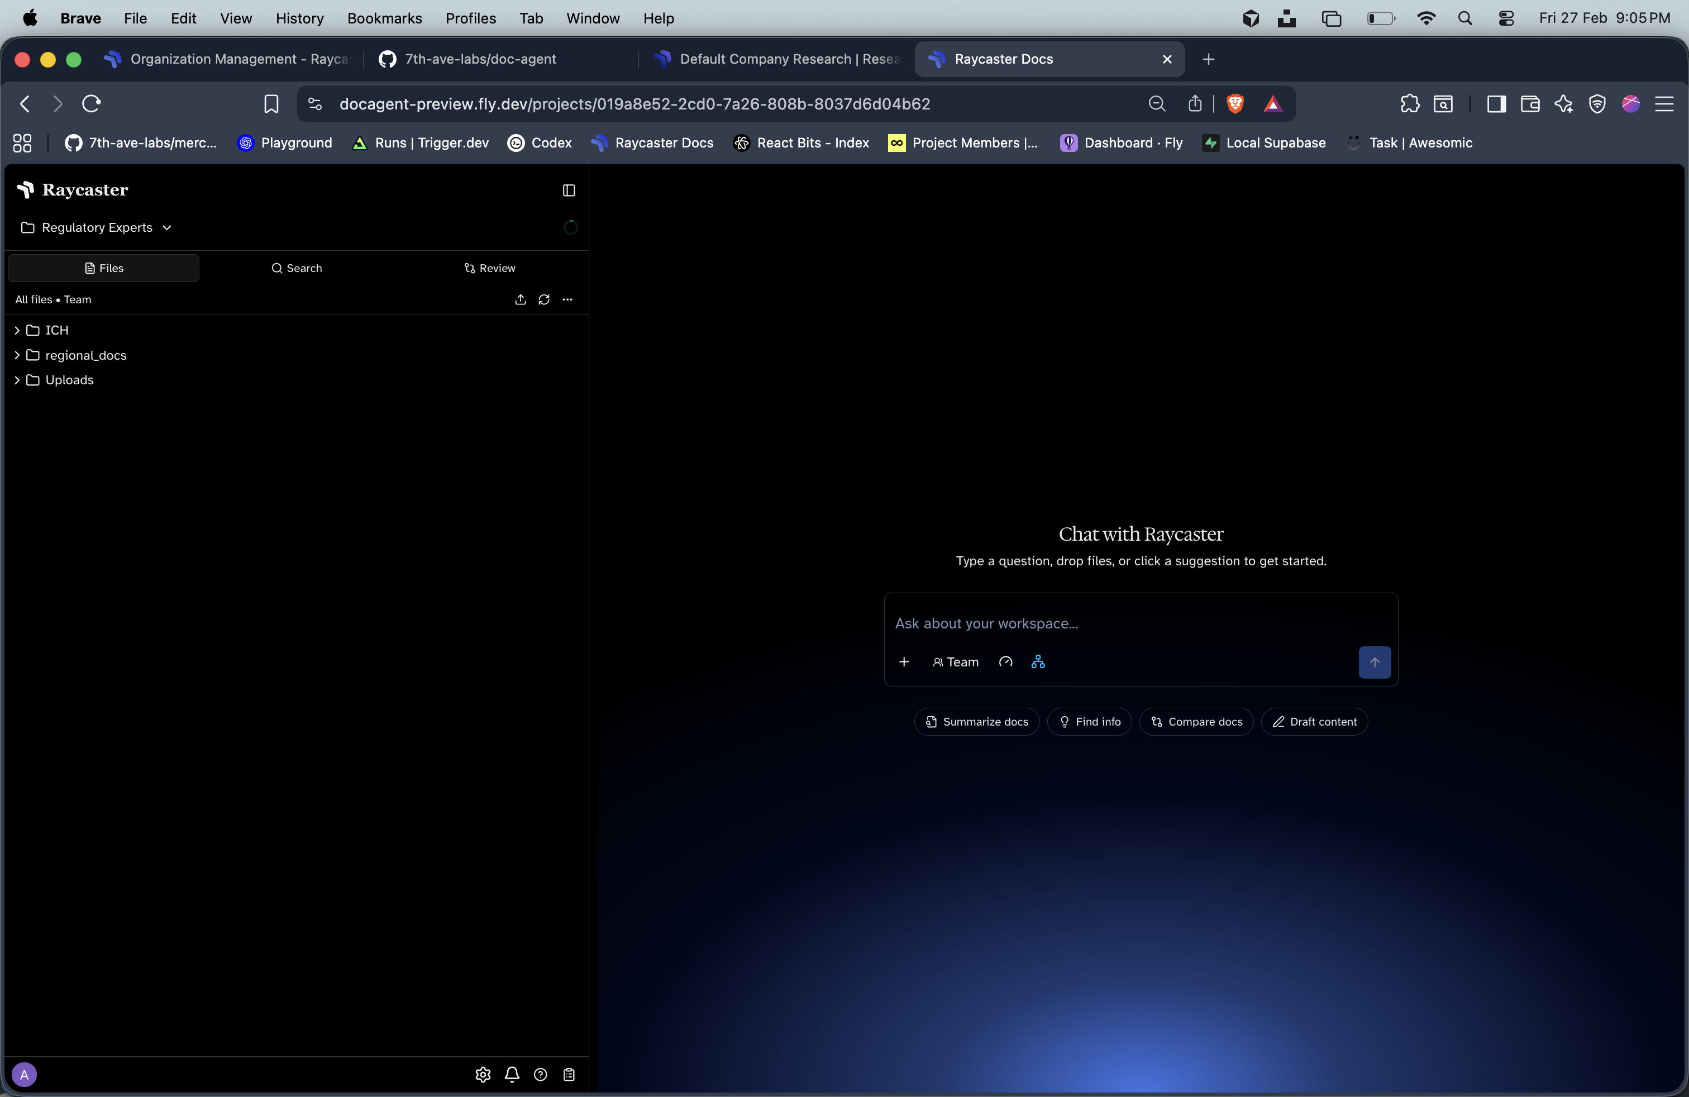The width and height of the screenshot is (1689, 1097).
Task: Send the chat message with the arrow button
Action: pyautogui.click(x=1375, y=661)
